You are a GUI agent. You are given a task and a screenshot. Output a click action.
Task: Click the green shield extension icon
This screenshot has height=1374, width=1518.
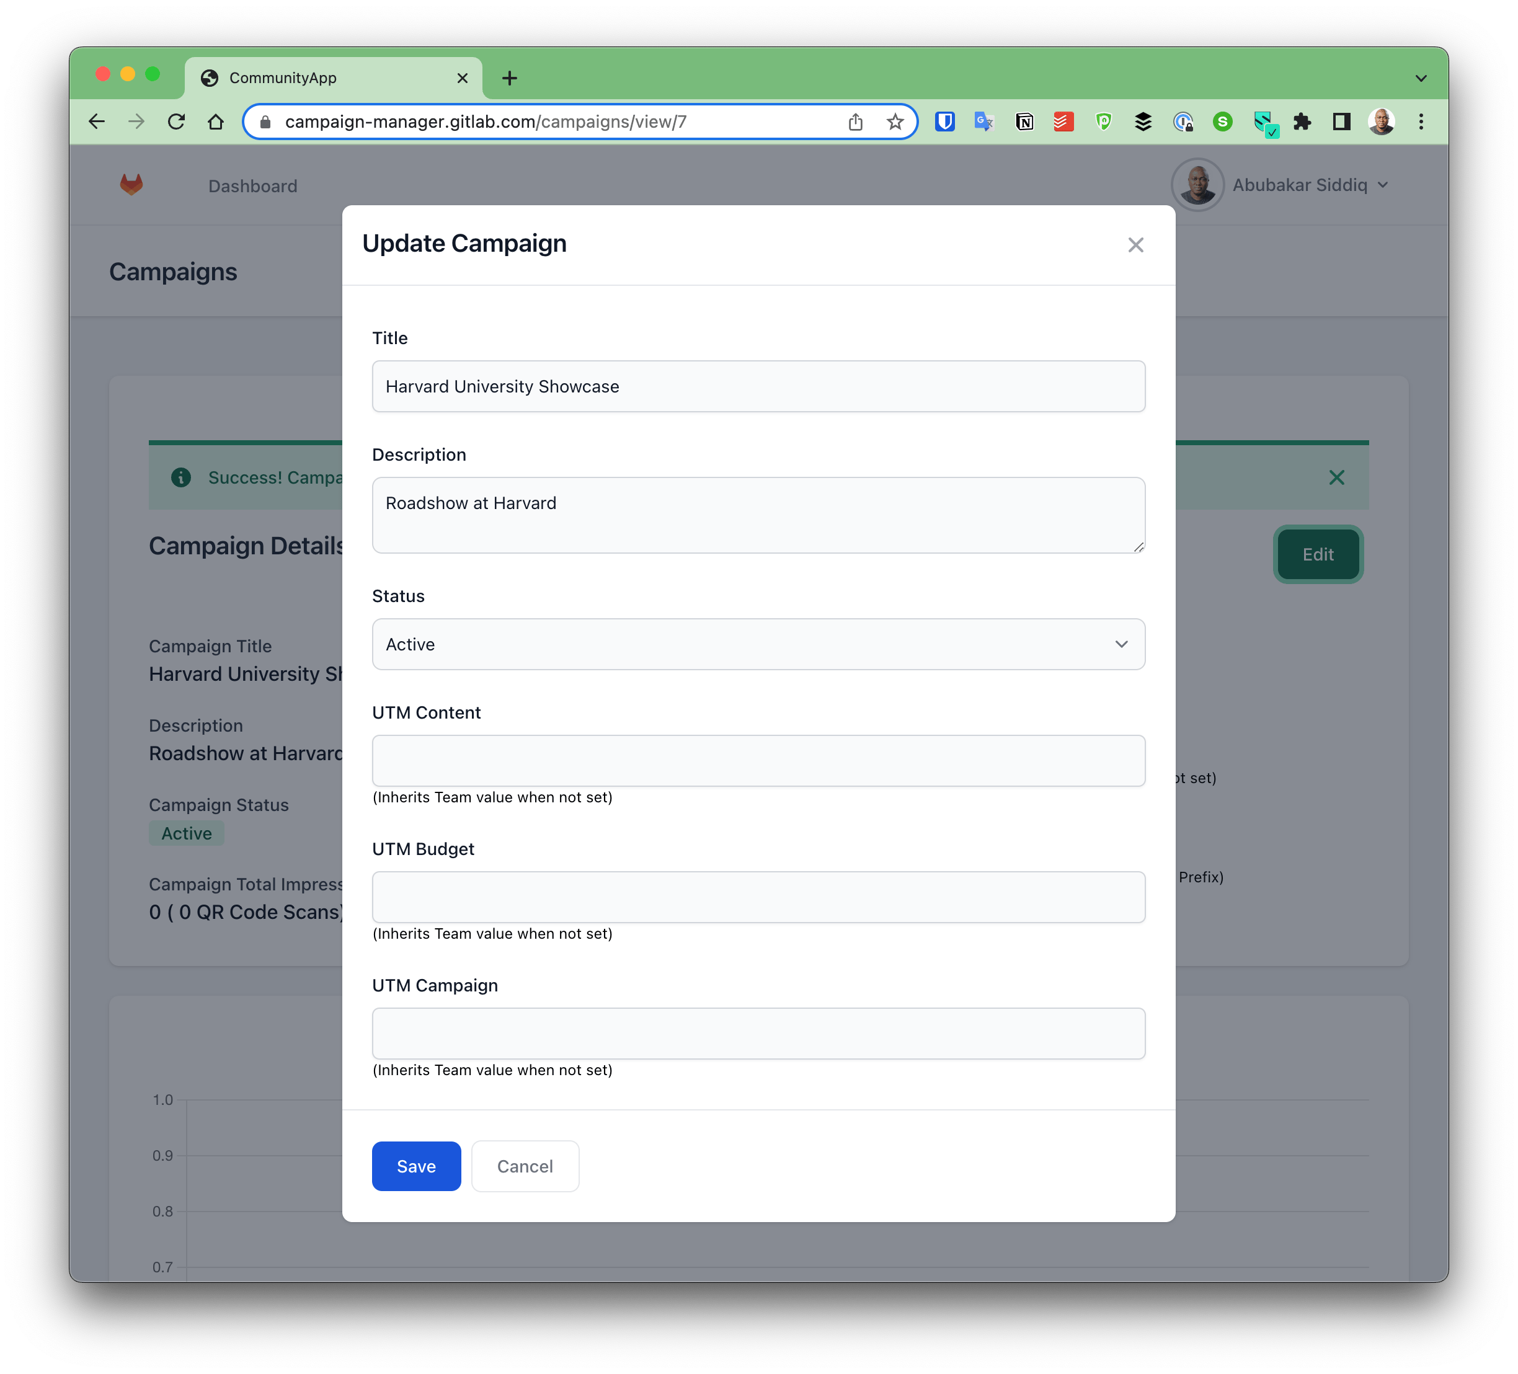tap(1103, 121)
